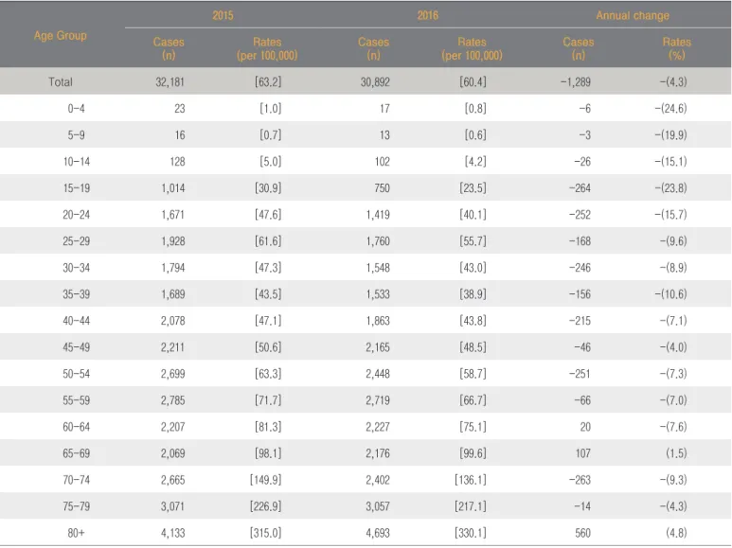The image size is (732, 548).
Task: Select the [61.6] rate cell
Action: tap(268, 241)
